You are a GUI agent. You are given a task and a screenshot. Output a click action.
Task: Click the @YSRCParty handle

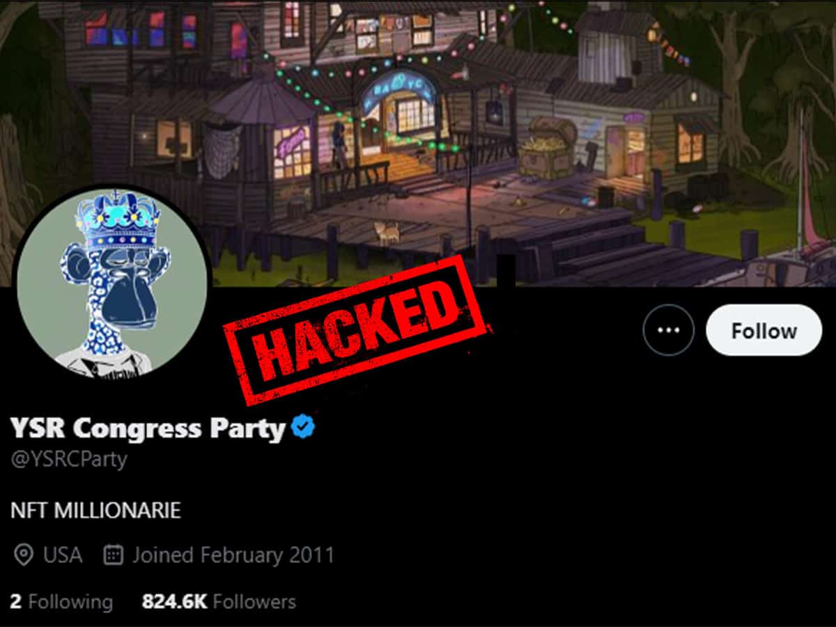click(69, 460)
